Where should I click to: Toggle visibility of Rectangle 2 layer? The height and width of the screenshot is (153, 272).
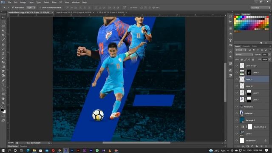(237, 107)
